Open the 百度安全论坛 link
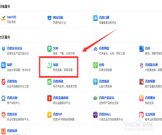 [x=15, y=48]
